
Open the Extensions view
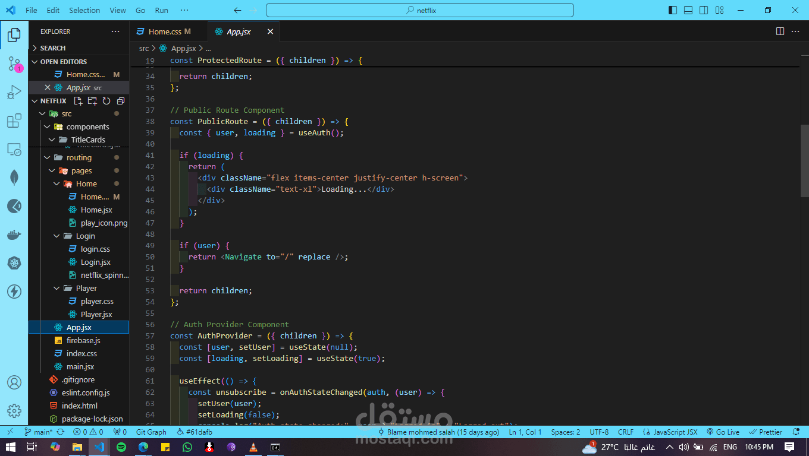point(14,121)
